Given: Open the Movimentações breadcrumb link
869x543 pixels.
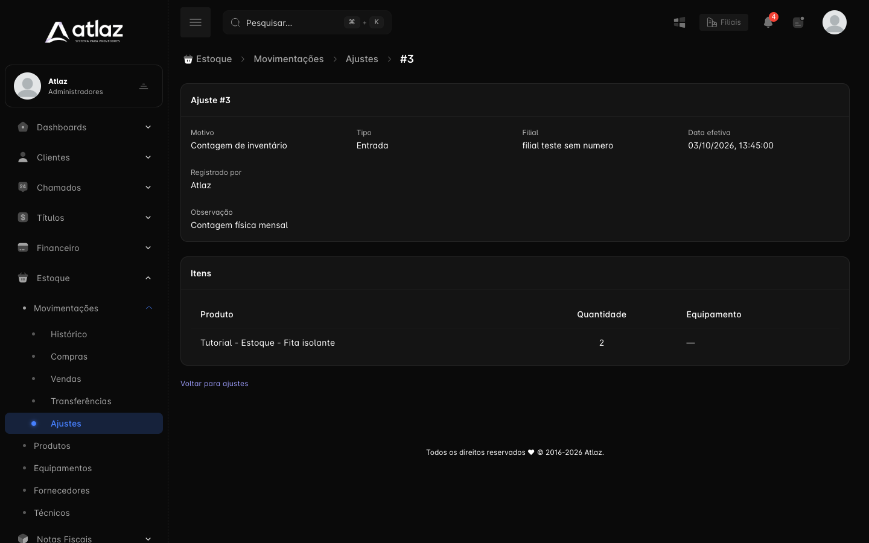Looking at the screenshot, I should [x=288, y=59].
